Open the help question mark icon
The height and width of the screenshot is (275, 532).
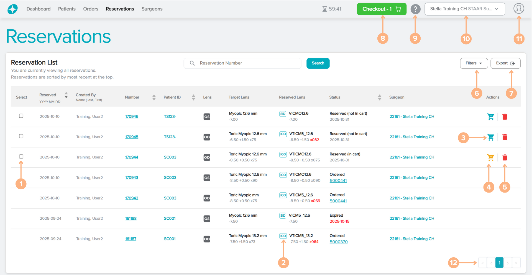coord(415,9)
